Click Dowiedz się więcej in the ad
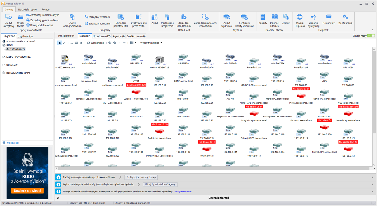 click(x=27, y=191)
